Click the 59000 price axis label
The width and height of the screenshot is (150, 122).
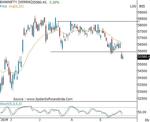[142, 12]
